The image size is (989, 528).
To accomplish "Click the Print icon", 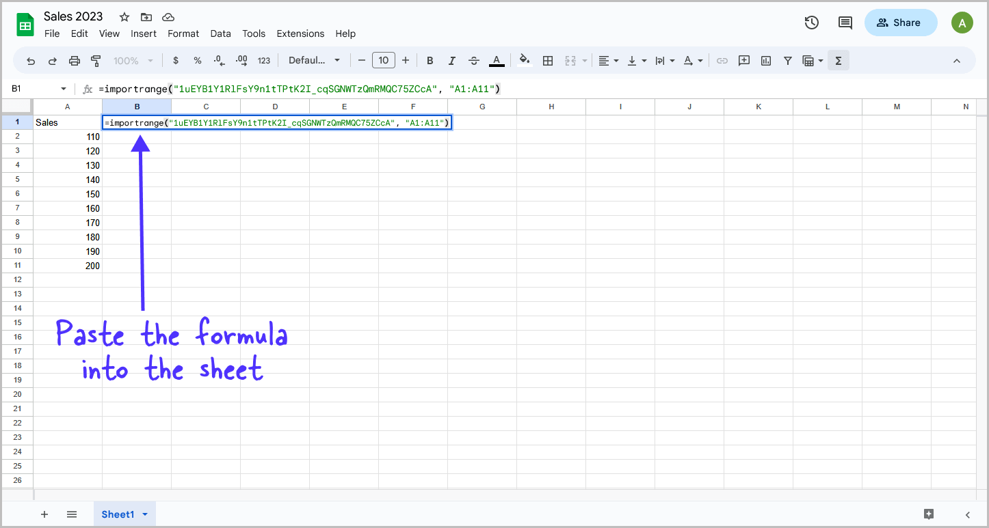I will click(x=74, y=61).
